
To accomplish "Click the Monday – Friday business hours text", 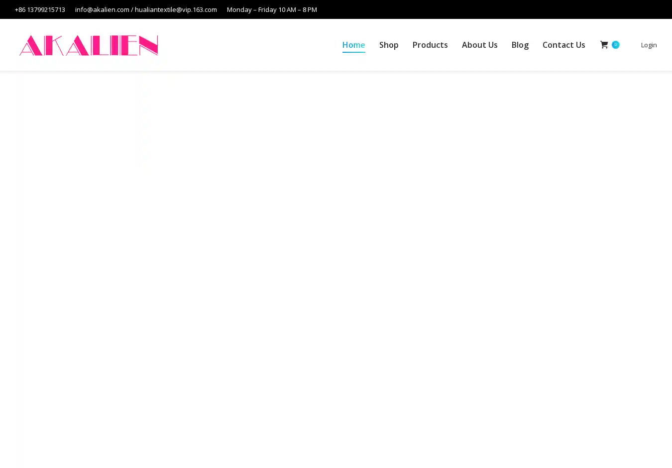I will click(x=272, y=9).
